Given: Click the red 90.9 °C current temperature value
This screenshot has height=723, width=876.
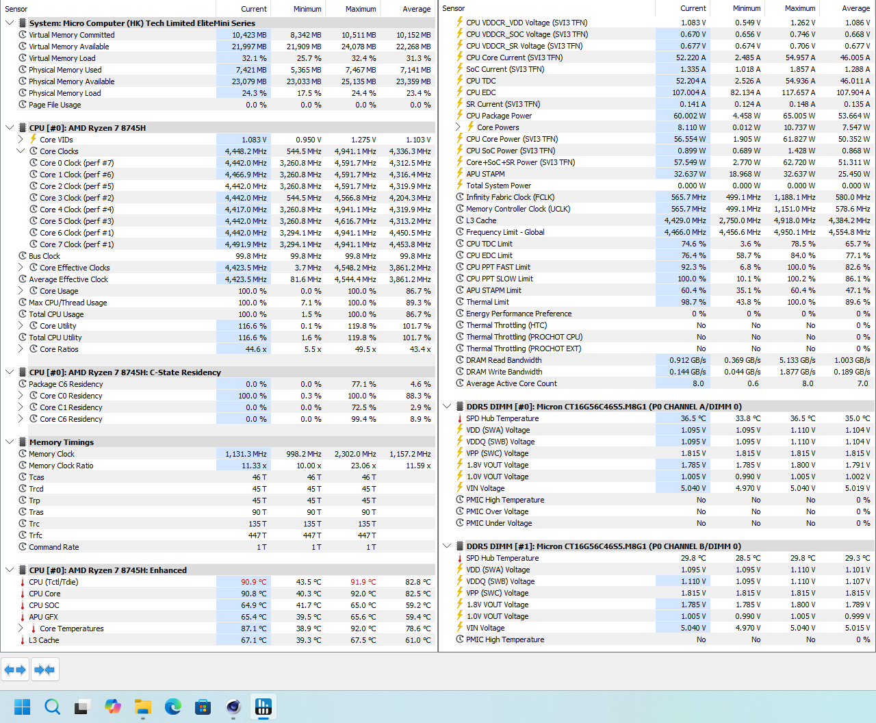Looking at the screenshot, I should pos(253,582).
